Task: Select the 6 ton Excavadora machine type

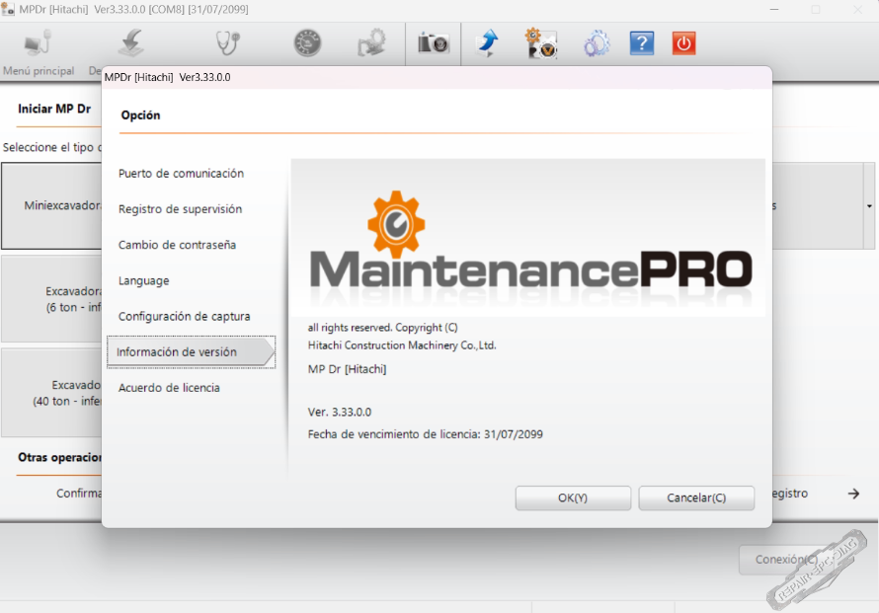Action: pos(51,299)
